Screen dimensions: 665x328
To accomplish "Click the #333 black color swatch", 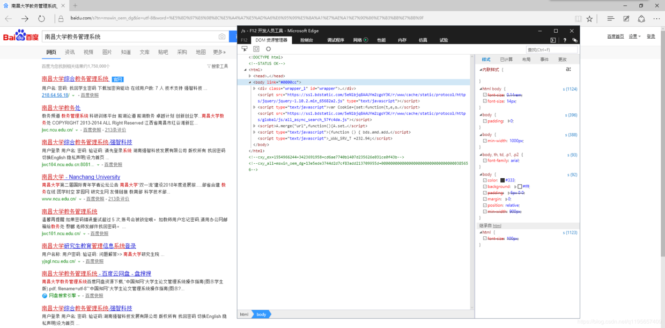I will click(x=503, y=180).
